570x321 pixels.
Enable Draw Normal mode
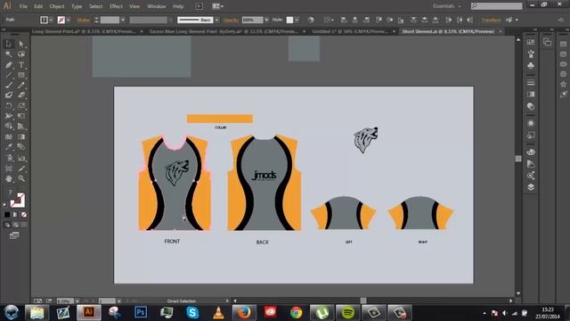7,225
